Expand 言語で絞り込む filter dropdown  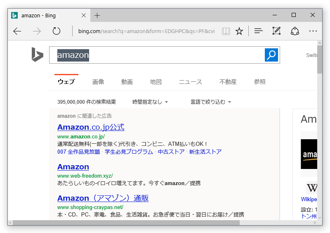coord(211,102)
